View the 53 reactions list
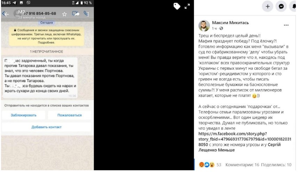 point(210,165)
